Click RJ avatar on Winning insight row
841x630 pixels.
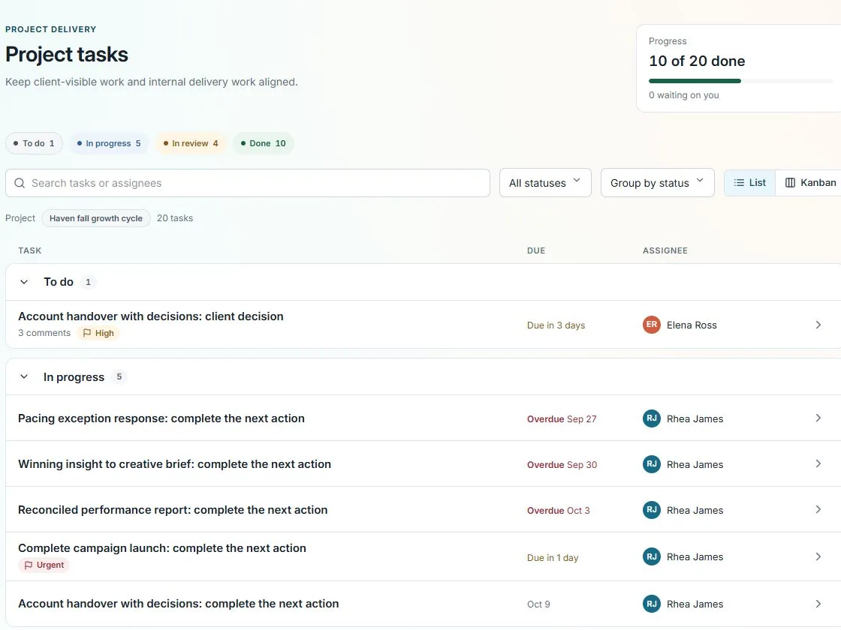[x=651, y=464]
